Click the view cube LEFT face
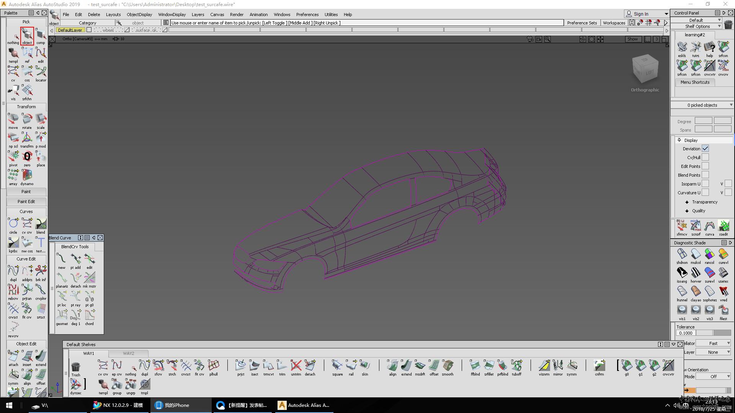Image resolution: width=735 pixels, height=413 pixels. pos(650,72)
